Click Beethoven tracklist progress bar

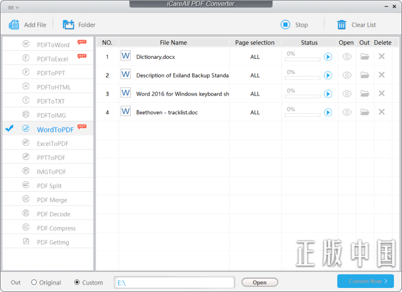click(x=303, y=115)
